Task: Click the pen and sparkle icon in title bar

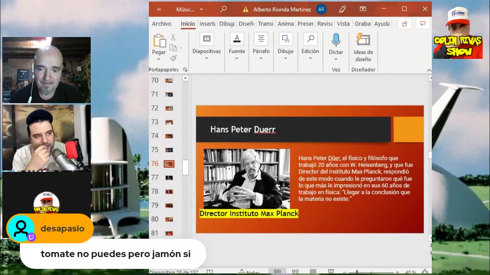Action: coord(343,9)
